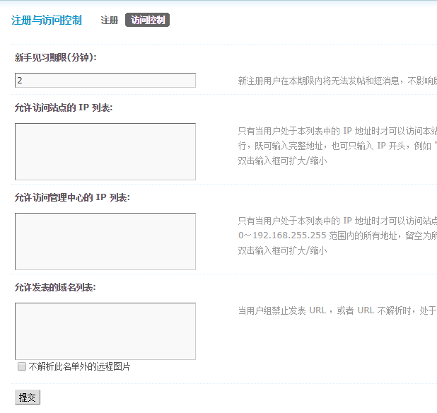Screen dimensions: 437x413
Task: Click the 新手见习期限 input field
Action: point(105,80)
